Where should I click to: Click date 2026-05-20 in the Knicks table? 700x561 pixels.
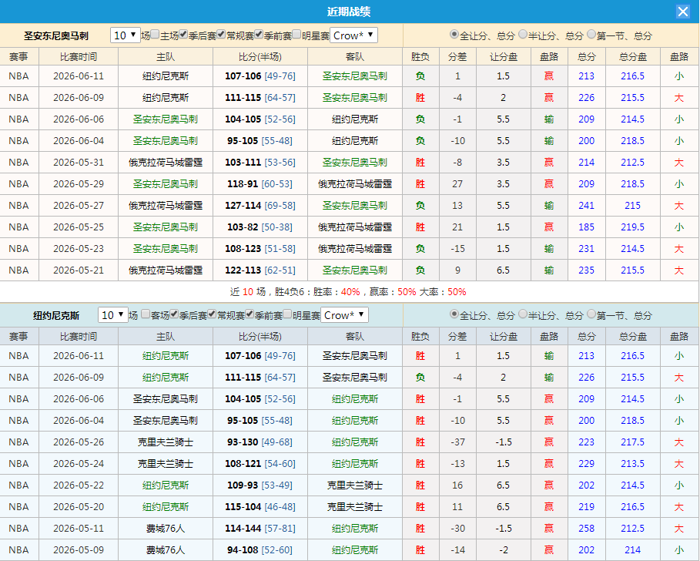click(x=79, y=507)
